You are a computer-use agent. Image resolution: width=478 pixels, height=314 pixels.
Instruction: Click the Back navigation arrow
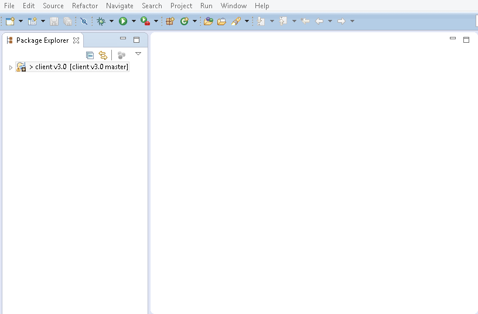[319, 21]
